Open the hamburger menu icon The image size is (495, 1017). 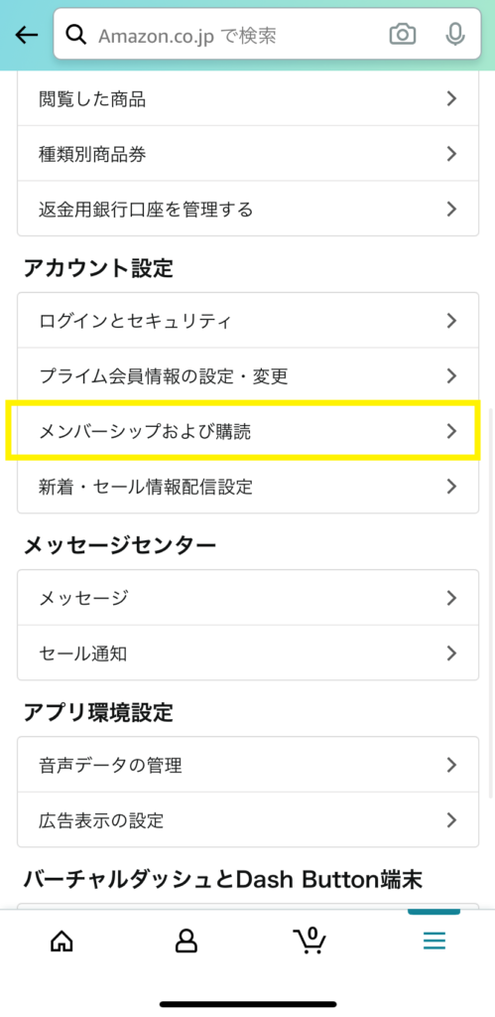[434, 940]
